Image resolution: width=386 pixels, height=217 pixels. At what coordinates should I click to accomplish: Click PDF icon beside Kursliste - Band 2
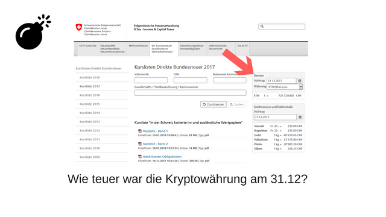140,143
